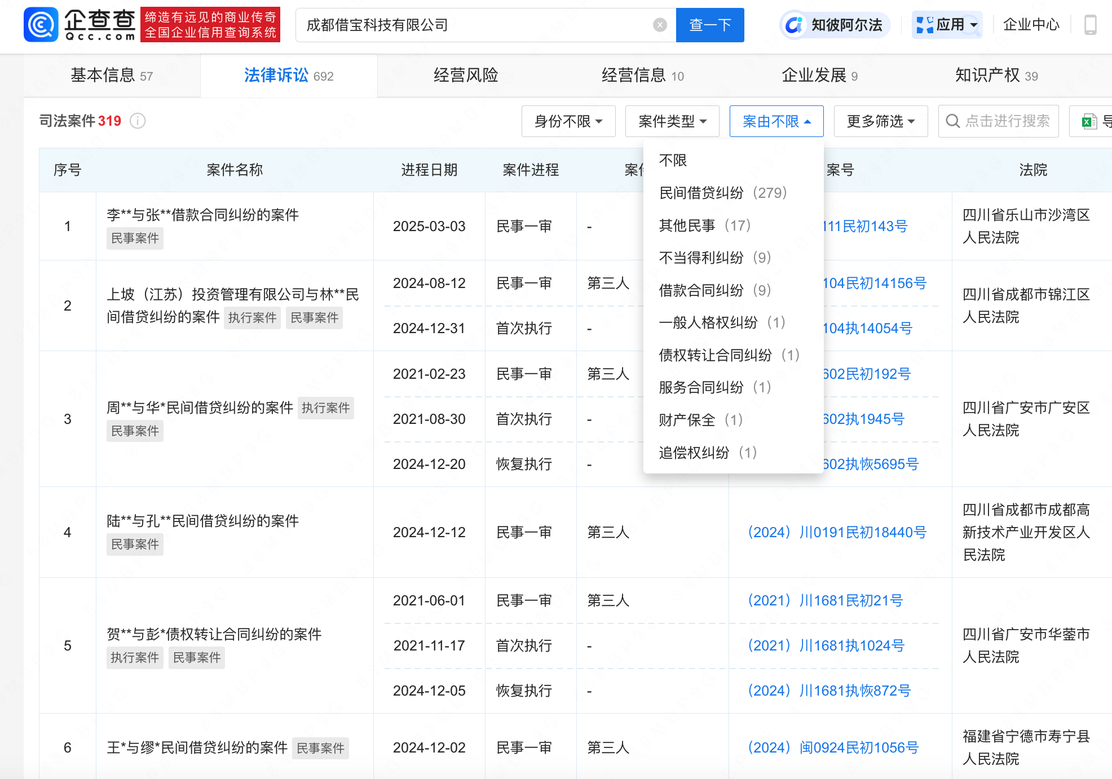Switch to the 经营风险 tab
The image size is (1112, 779).
pos(465,76)
